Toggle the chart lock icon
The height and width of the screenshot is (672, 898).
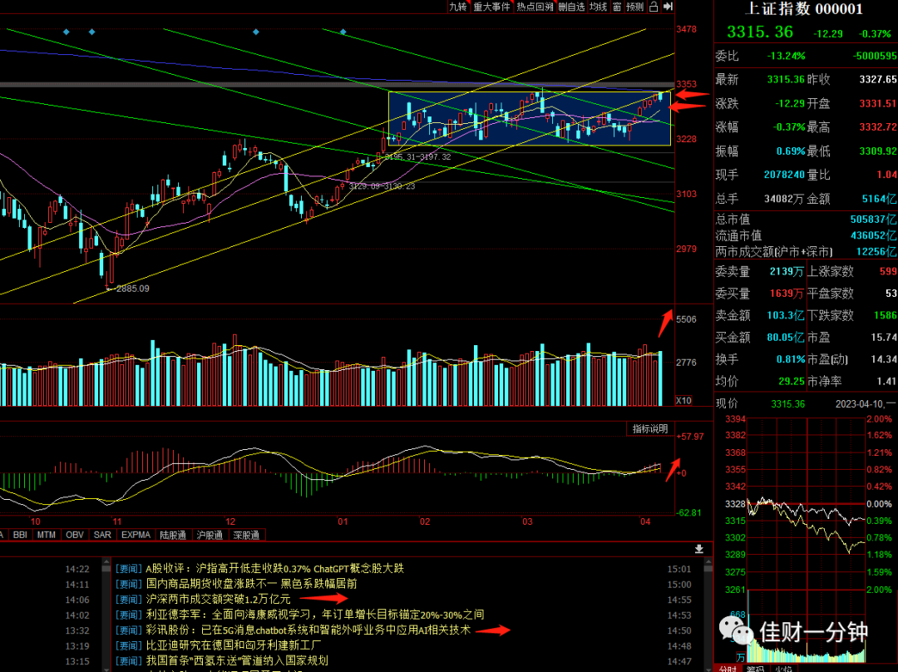coord(654,7)
